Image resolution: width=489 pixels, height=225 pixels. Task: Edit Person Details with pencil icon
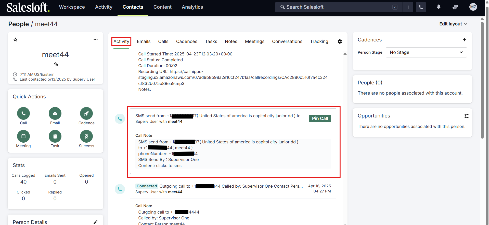[96, 222]
